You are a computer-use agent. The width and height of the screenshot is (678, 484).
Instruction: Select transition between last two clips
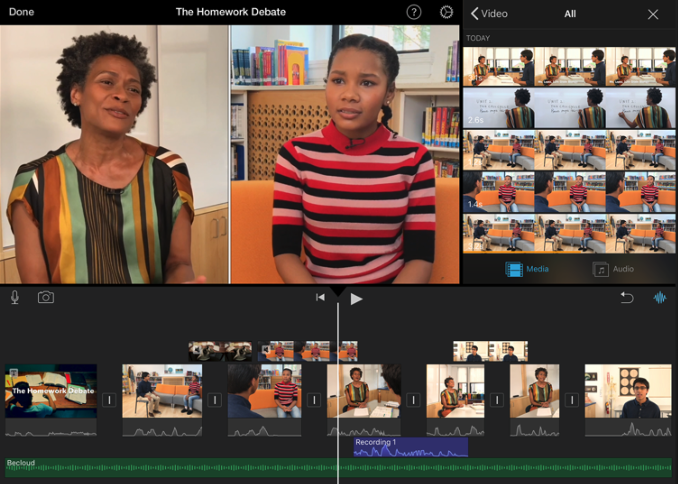(x=572, y=400)
